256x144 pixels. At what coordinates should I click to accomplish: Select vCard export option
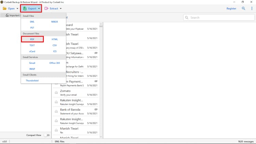tap(32, 51)
